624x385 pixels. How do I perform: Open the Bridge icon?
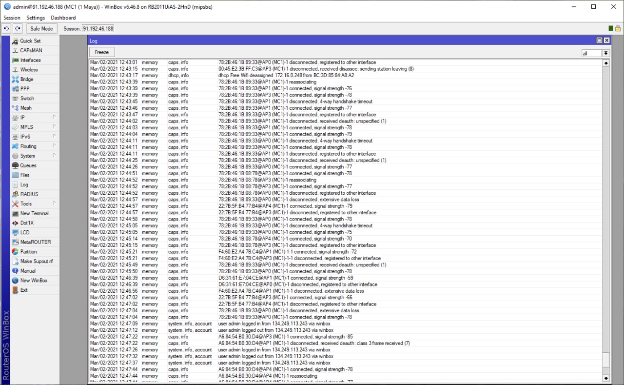click(15, 80)
